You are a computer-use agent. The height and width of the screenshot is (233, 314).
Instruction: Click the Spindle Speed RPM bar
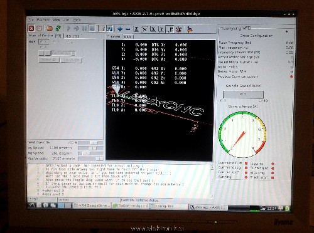(243, 95)
